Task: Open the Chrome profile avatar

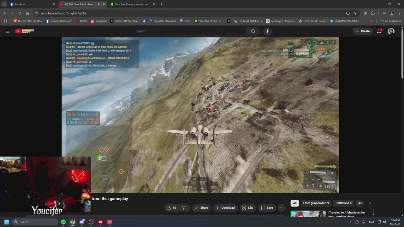Action: (x=392, y=13)
